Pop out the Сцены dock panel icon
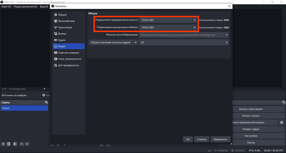This screenshot has height=153, width=286. tap(46, 102)
